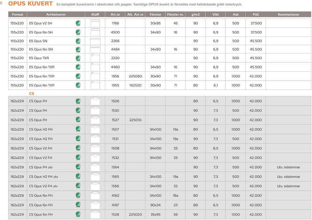Select the Swan ecolabel icon for article 4167
Image resolution: width=312 pixels, height=220 pixels.
click(78, 205)
